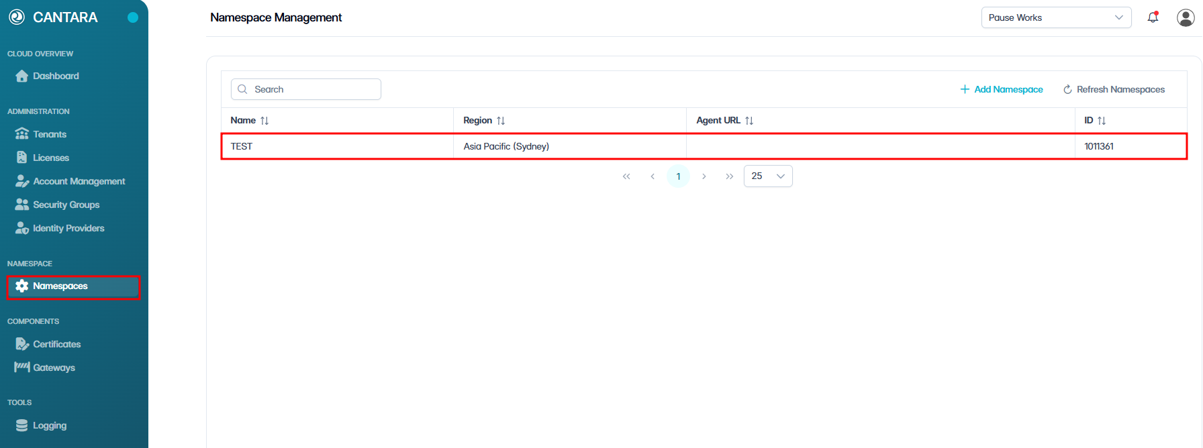
Task: Click the plus icon for Add Namespace
Action: 965,89
